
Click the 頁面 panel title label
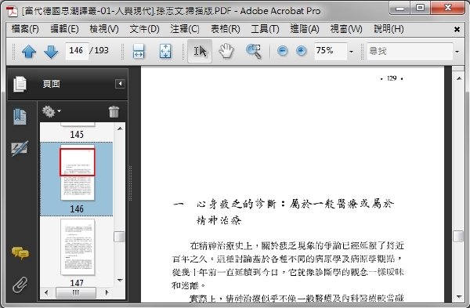point(51,84)
